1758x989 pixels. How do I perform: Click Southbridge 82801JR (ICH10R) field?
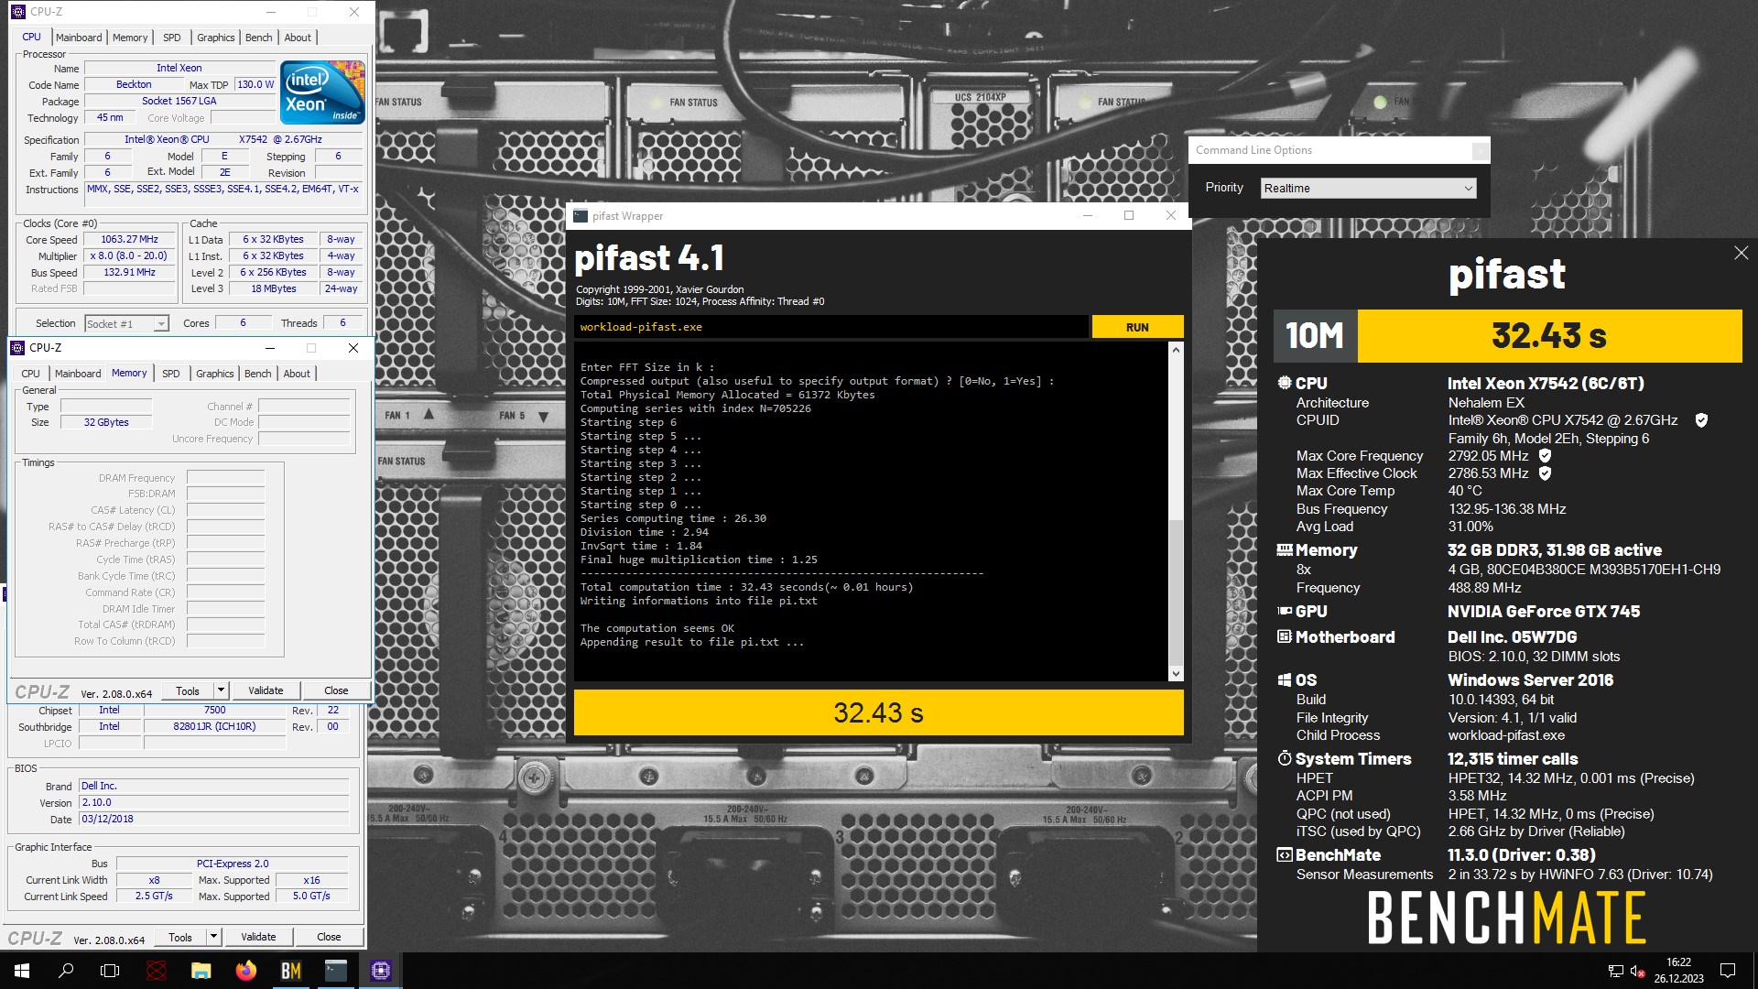click(x=214, y=726)
